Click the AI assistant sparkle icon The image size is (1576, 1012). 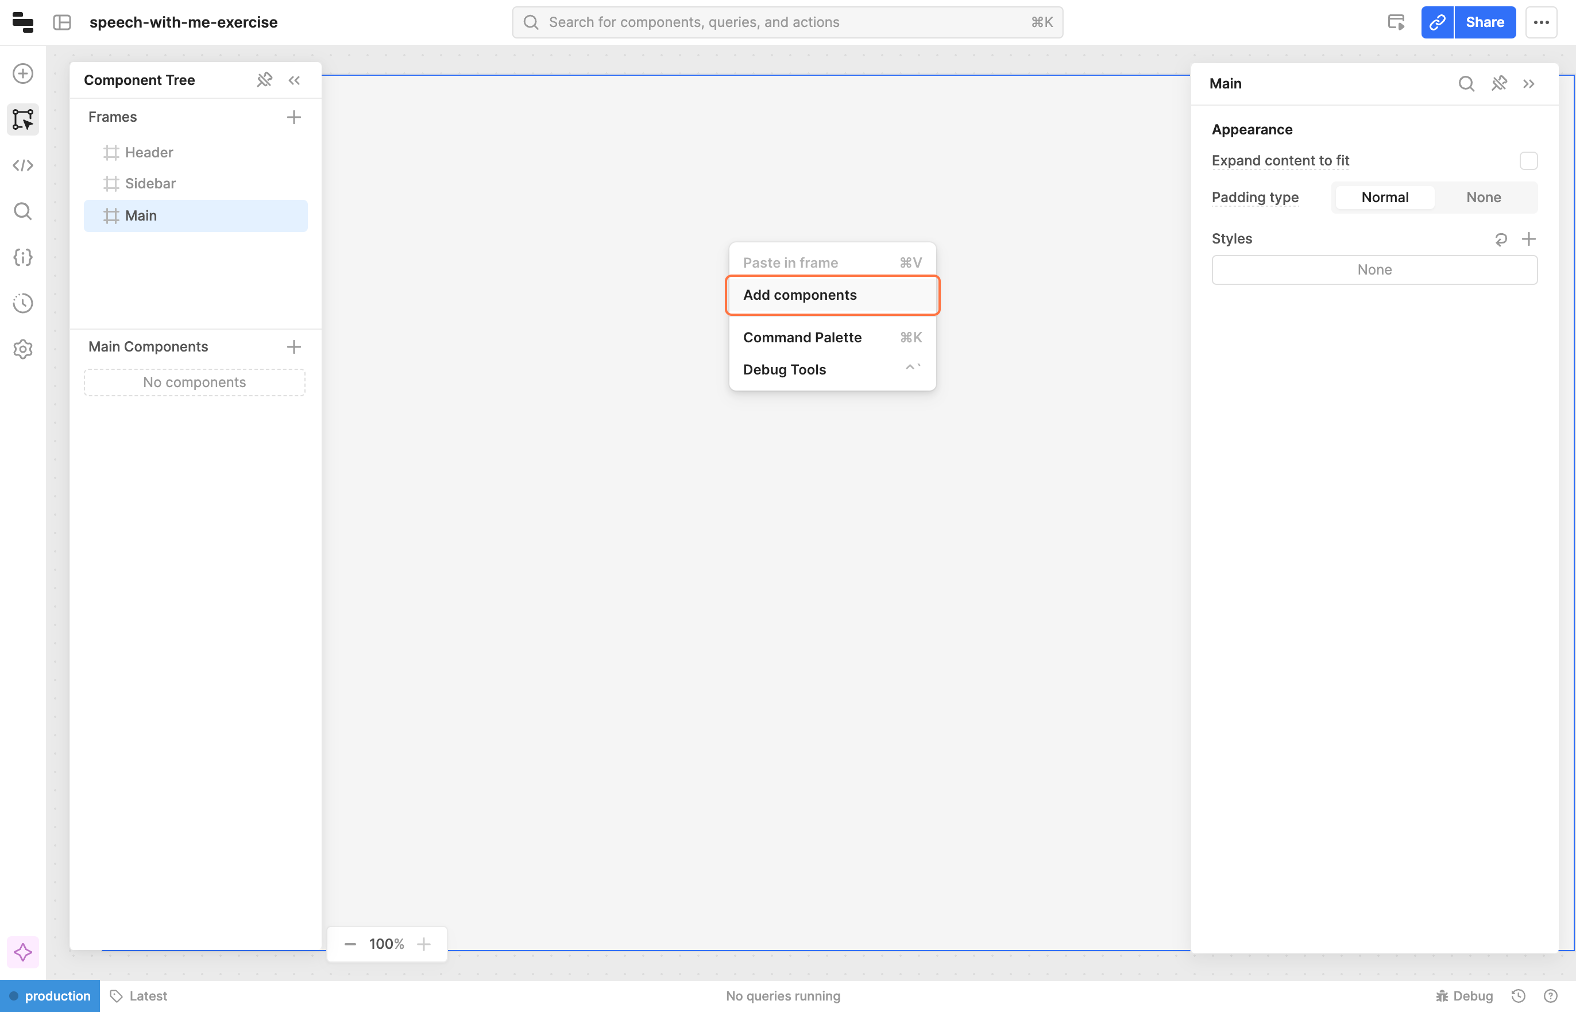[x=23, y=952]
